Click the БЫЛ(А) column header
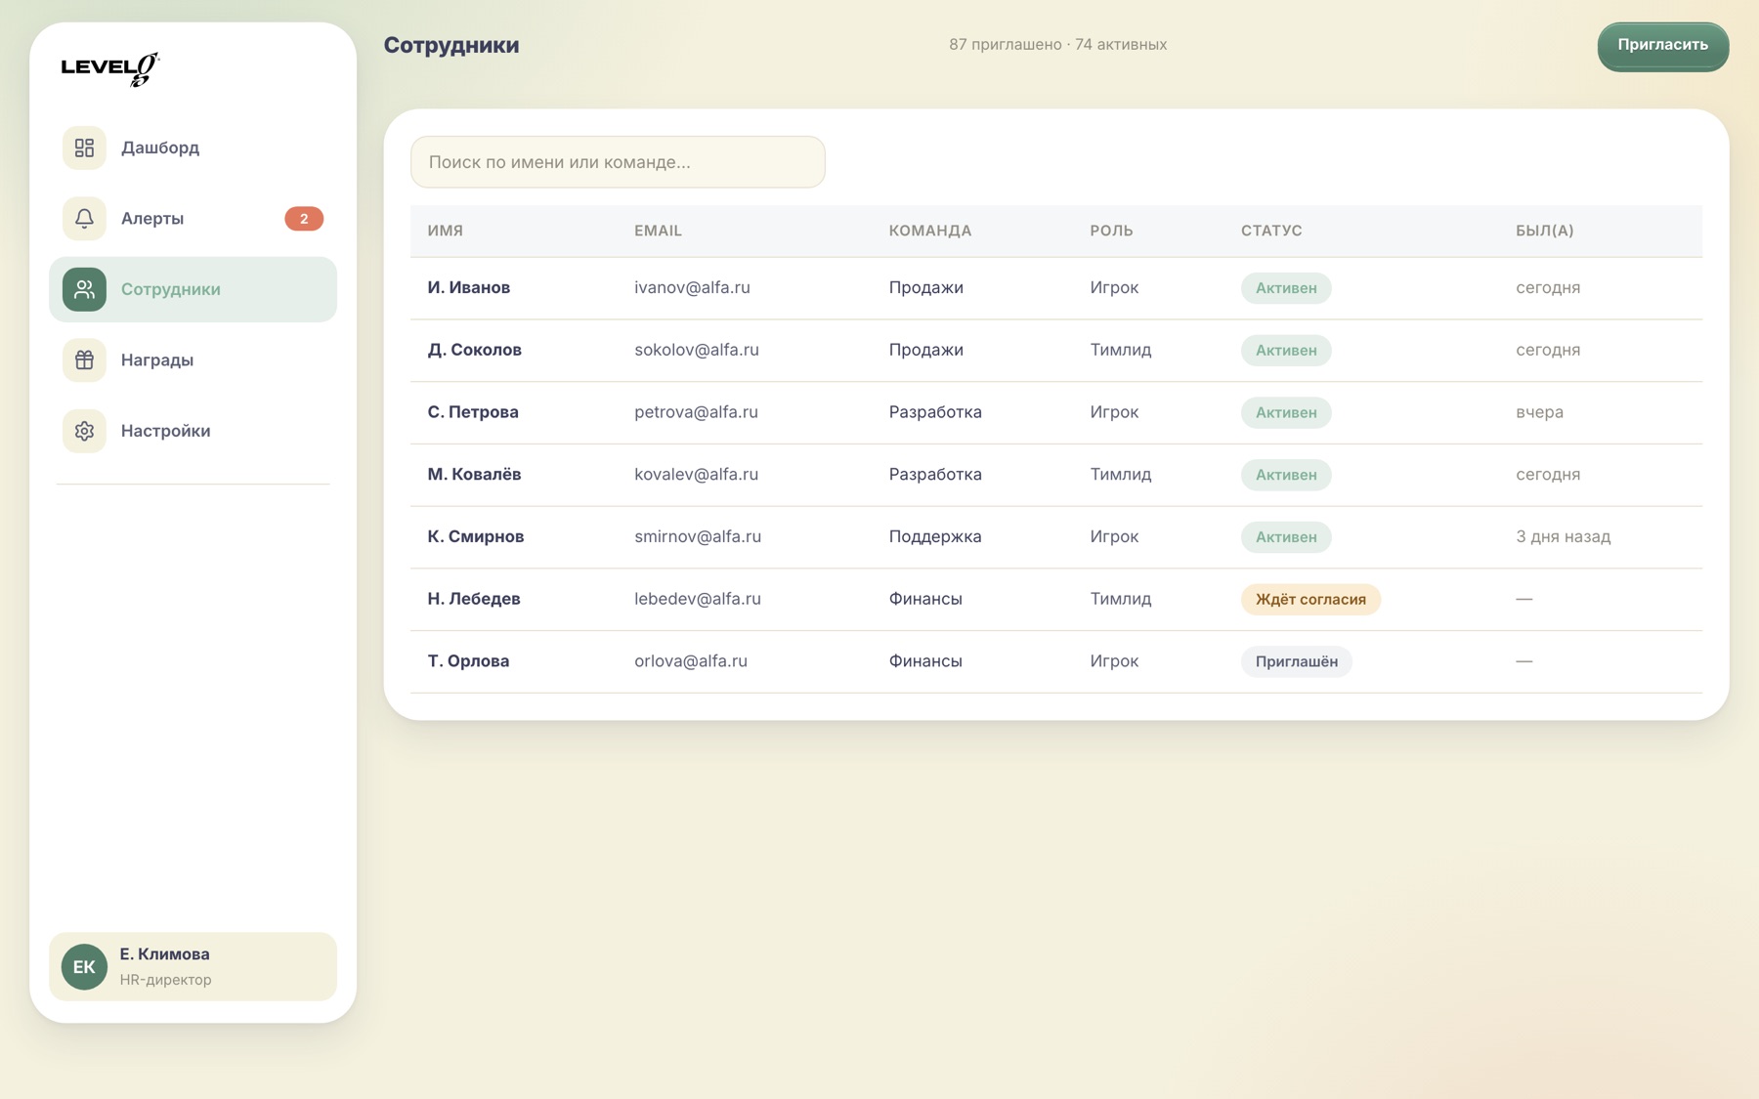This screenshot has width=1759, height=1099. [1544, 231]
